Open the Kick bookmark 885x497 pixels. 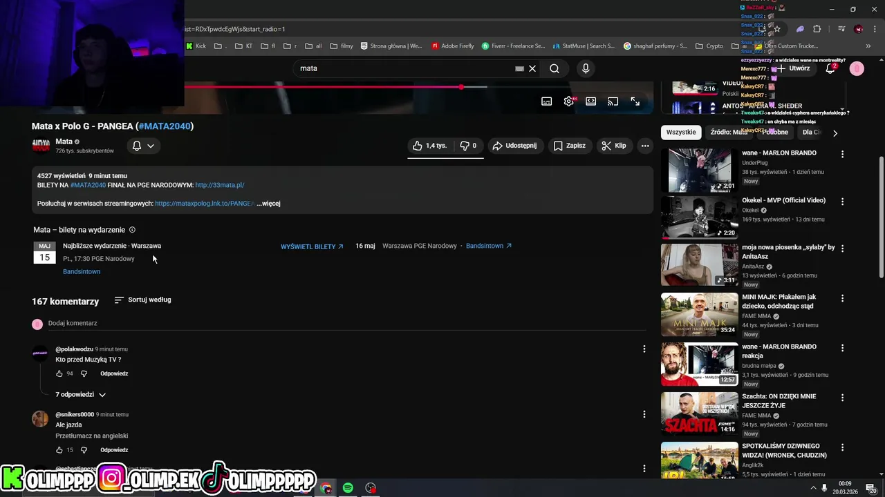(x=196, y=46)
